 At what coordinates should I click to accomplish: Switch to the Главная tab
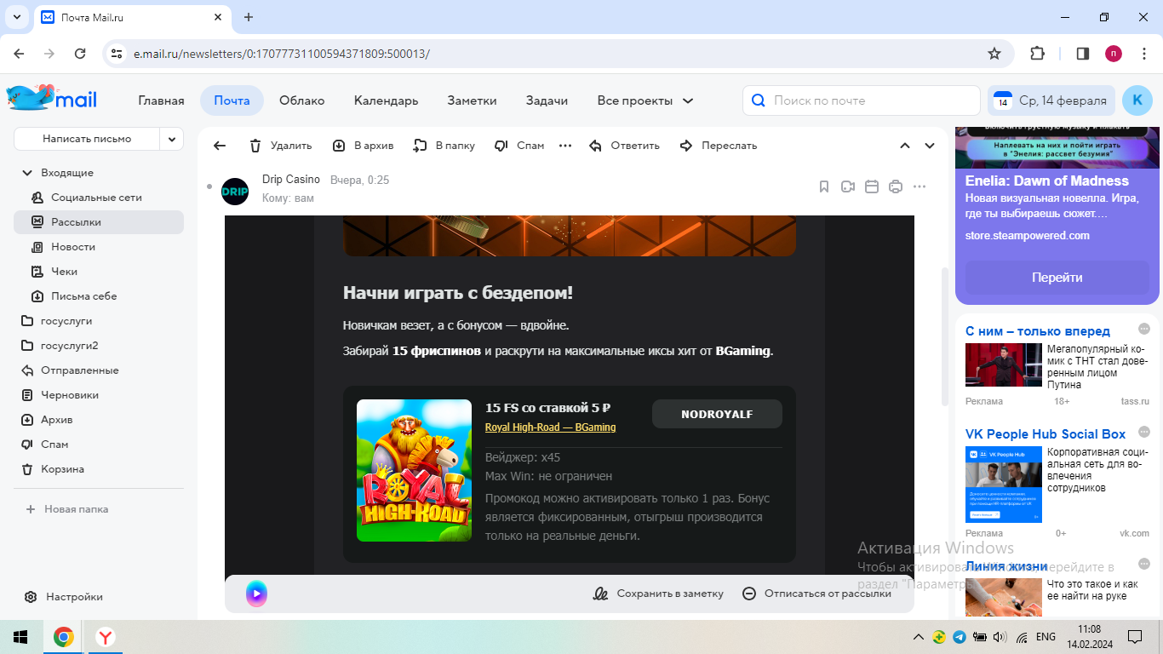point(161,100)
